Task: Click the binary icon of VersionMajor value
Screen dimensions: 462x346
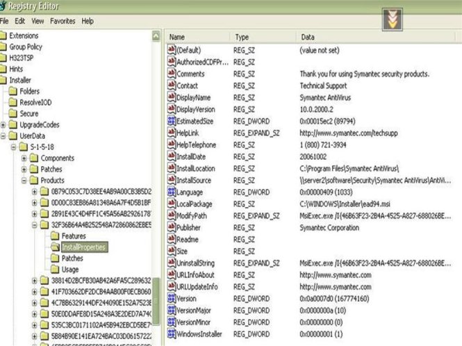Action: (x=172, y=310)
